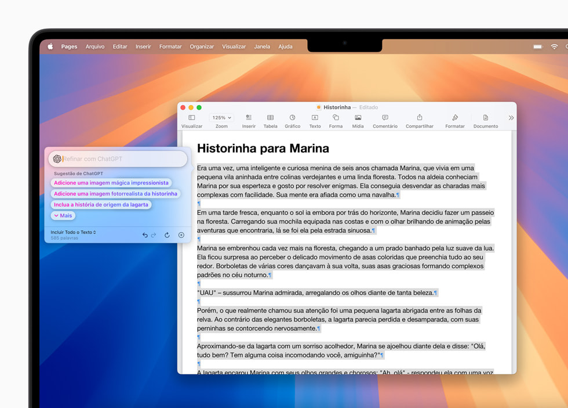This screenshot has width=568, height=408.
Task: Undo with the curved back arrow icon
Action: click(144, 234)
